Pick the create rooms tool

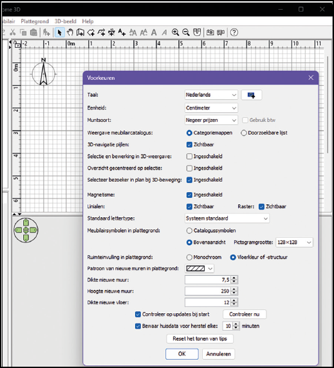tap(91, 32)
